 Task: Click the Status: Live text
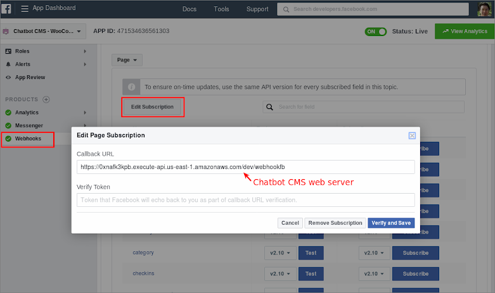click(x=410, y=32)
